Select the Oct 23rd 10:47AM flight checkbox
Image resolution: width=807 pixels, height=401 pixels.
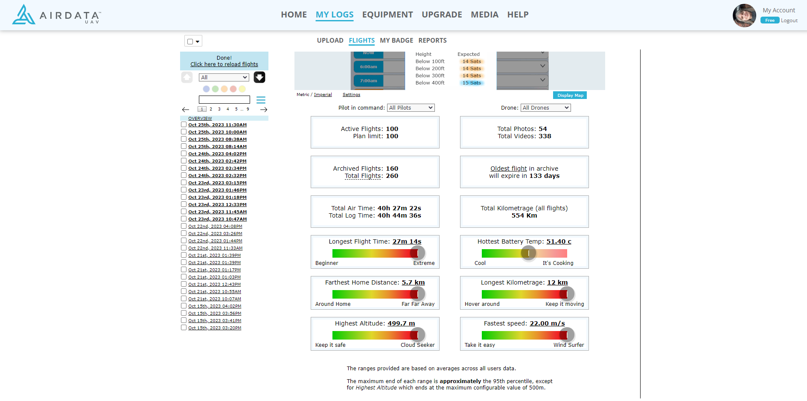[184, 219]
